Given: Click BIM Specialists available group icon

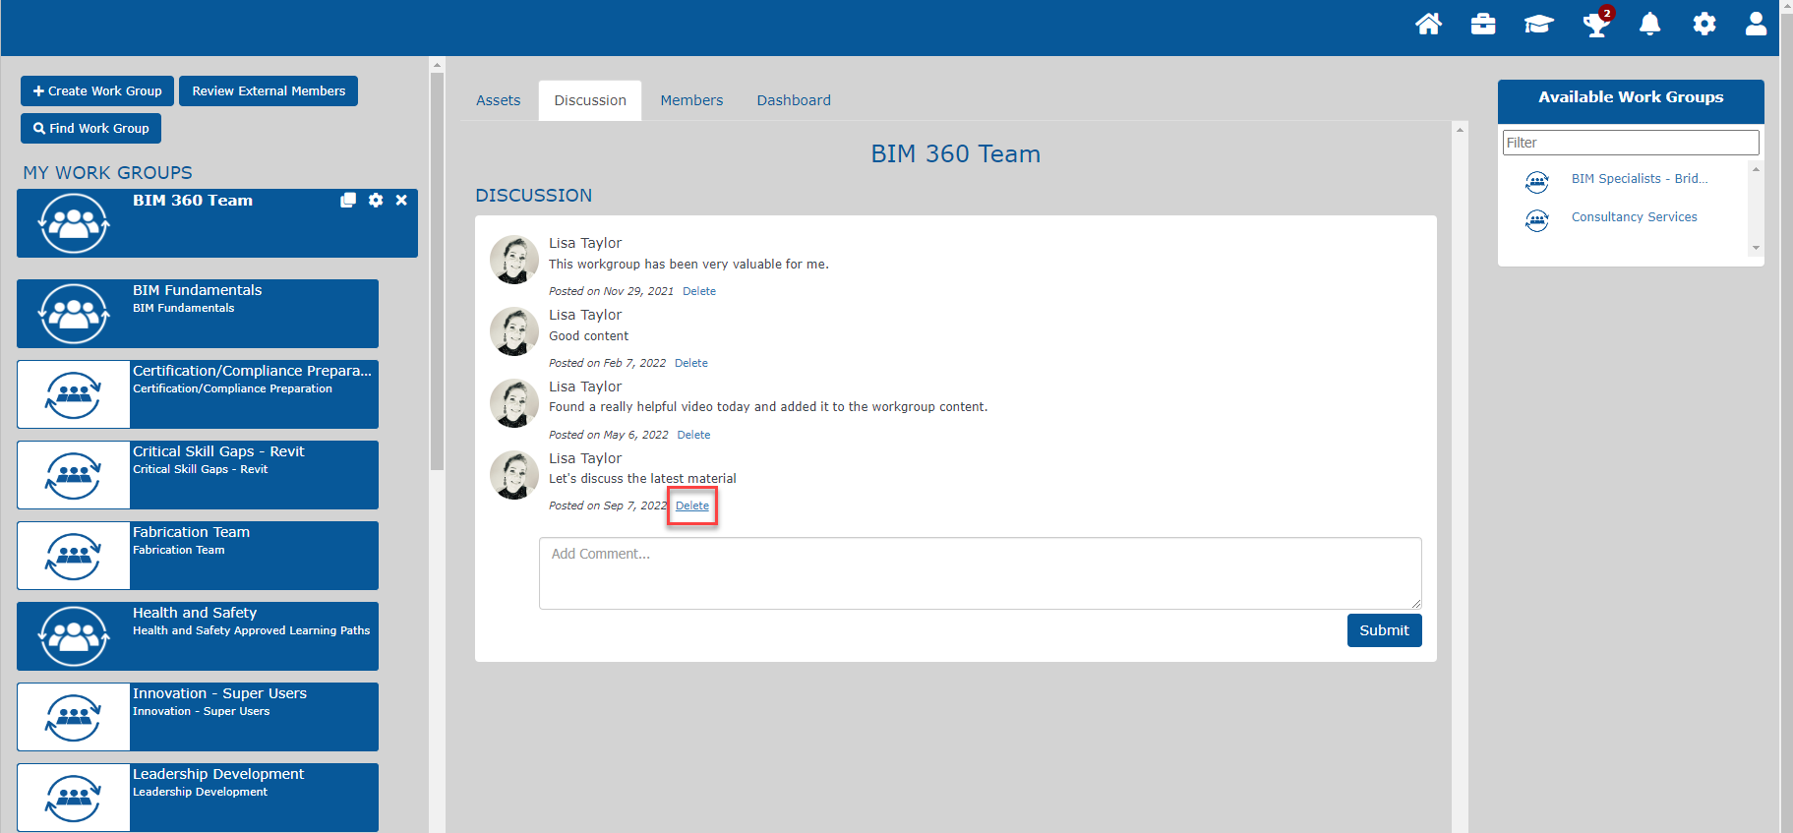Looking at the screenshot, I should pos(1537,181).
